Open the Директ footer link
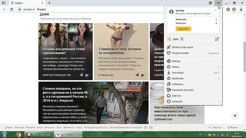 pyautogui.click(x=9, y=128)
